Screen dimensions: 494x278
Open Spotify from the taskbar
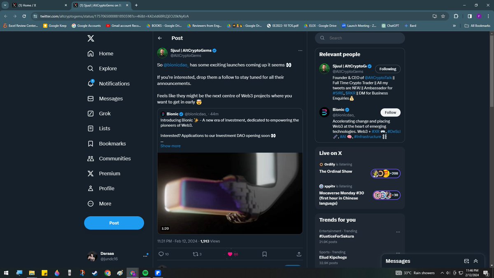(x=145, y=273)
